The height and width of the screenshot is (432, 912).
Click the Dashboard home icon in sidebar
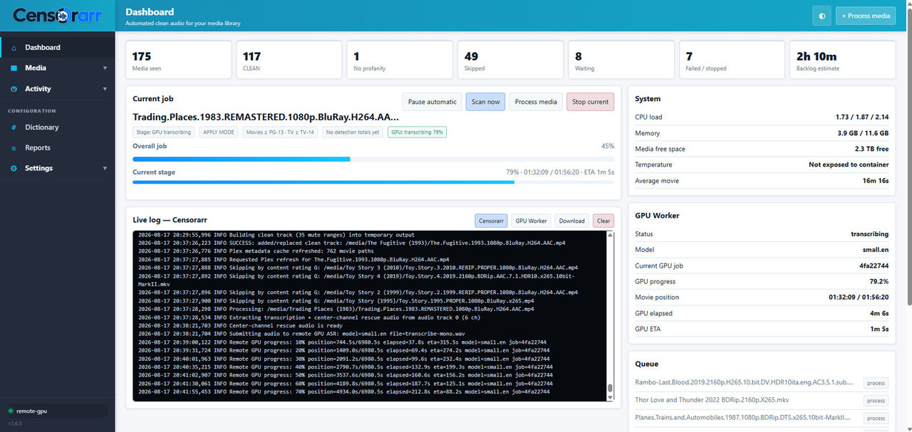tap(14, 48)
